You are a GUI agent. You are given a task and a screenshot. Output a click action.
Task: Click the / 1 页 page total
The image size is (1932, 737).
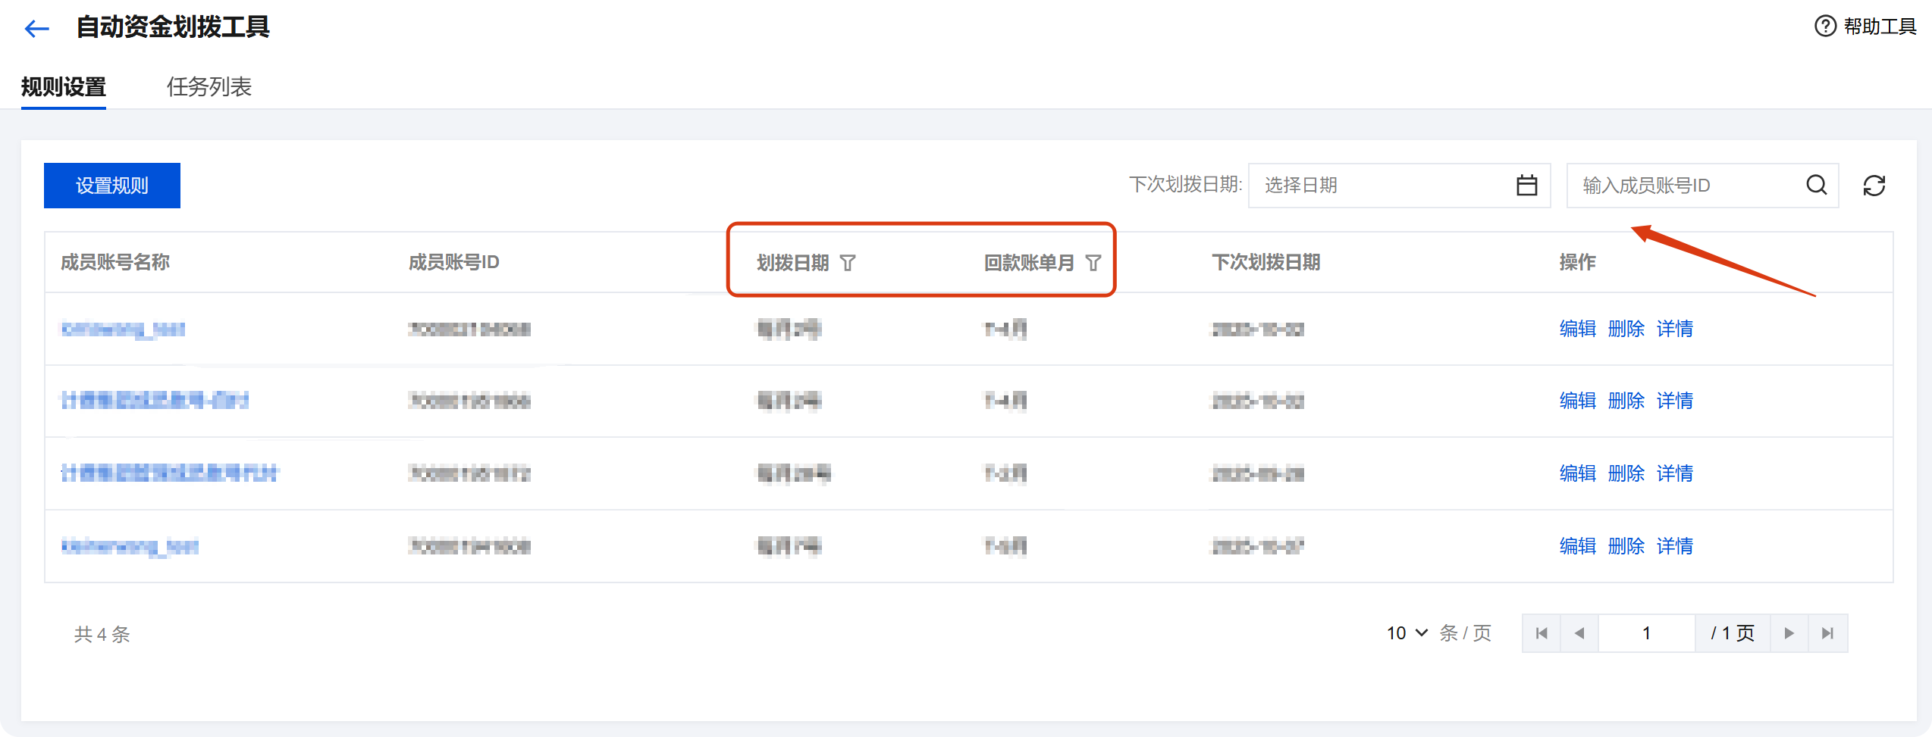1733,633
